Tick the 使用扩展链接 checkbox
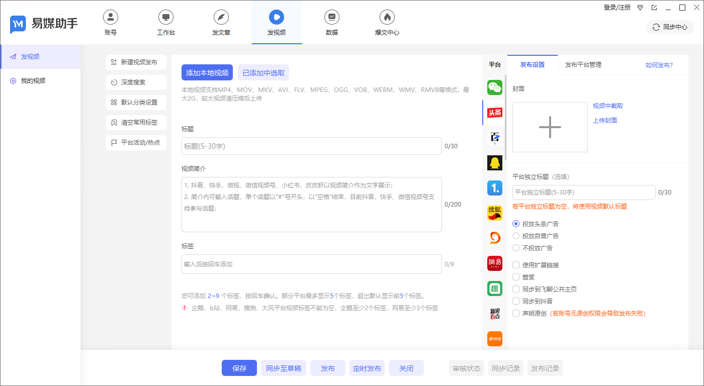This screenshot has width=704, height=386. coord(515,265)
